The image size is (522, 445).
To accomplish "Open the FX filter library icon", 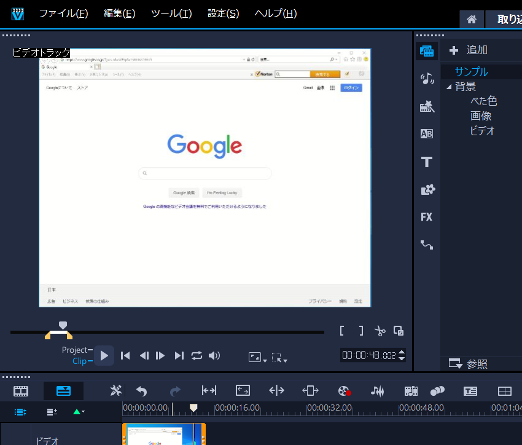I will pyautogui.click(x=426, y=217).
